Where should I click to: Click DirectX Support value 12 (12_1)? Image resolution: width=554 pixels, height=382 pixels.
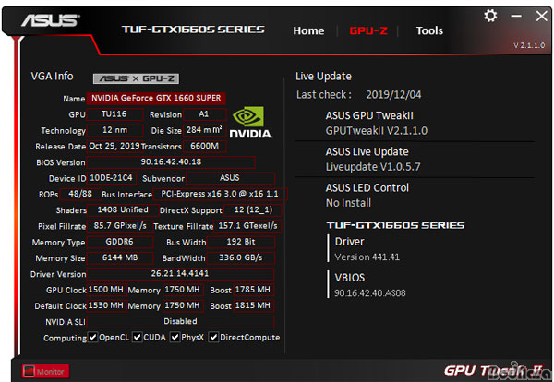click(253, 209)
